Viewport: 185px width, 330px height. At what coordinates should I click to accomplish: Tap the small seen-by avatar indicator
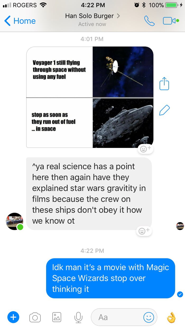pos(180,226)
